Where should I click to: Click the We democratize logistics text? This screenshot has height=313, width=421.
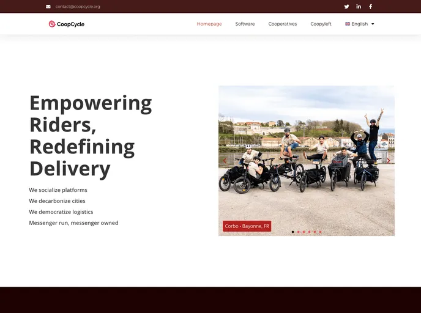(61, 212)
